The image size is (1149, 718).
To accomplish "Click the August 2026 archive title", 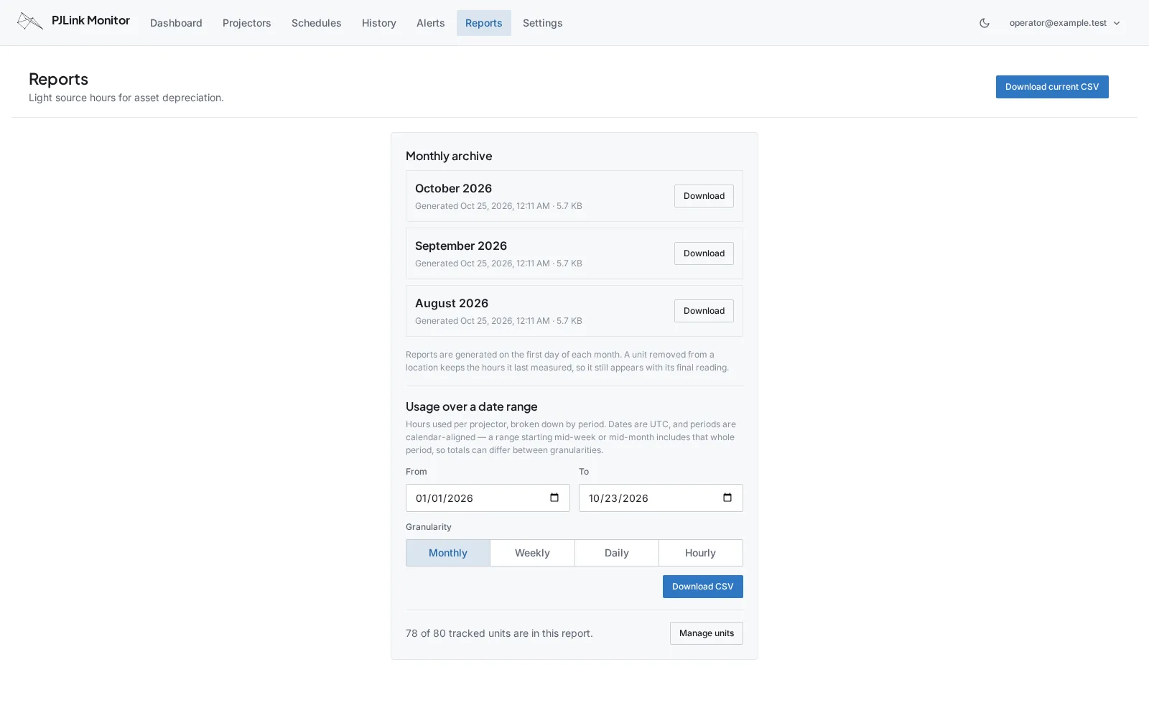I will [452, 303].
